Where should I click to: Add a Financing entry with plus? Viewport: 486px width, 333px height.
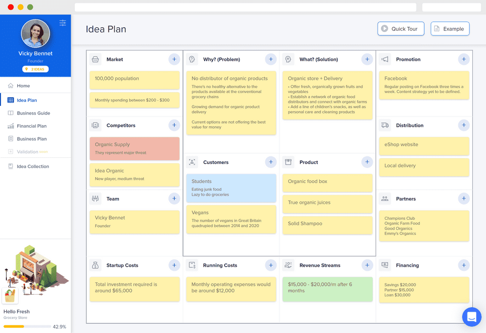(x=464, y=265)
